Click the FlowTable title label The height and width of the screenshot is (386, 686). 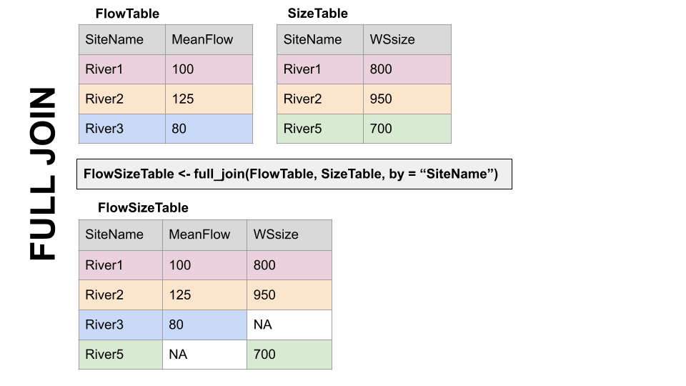[x=127, y=14]
